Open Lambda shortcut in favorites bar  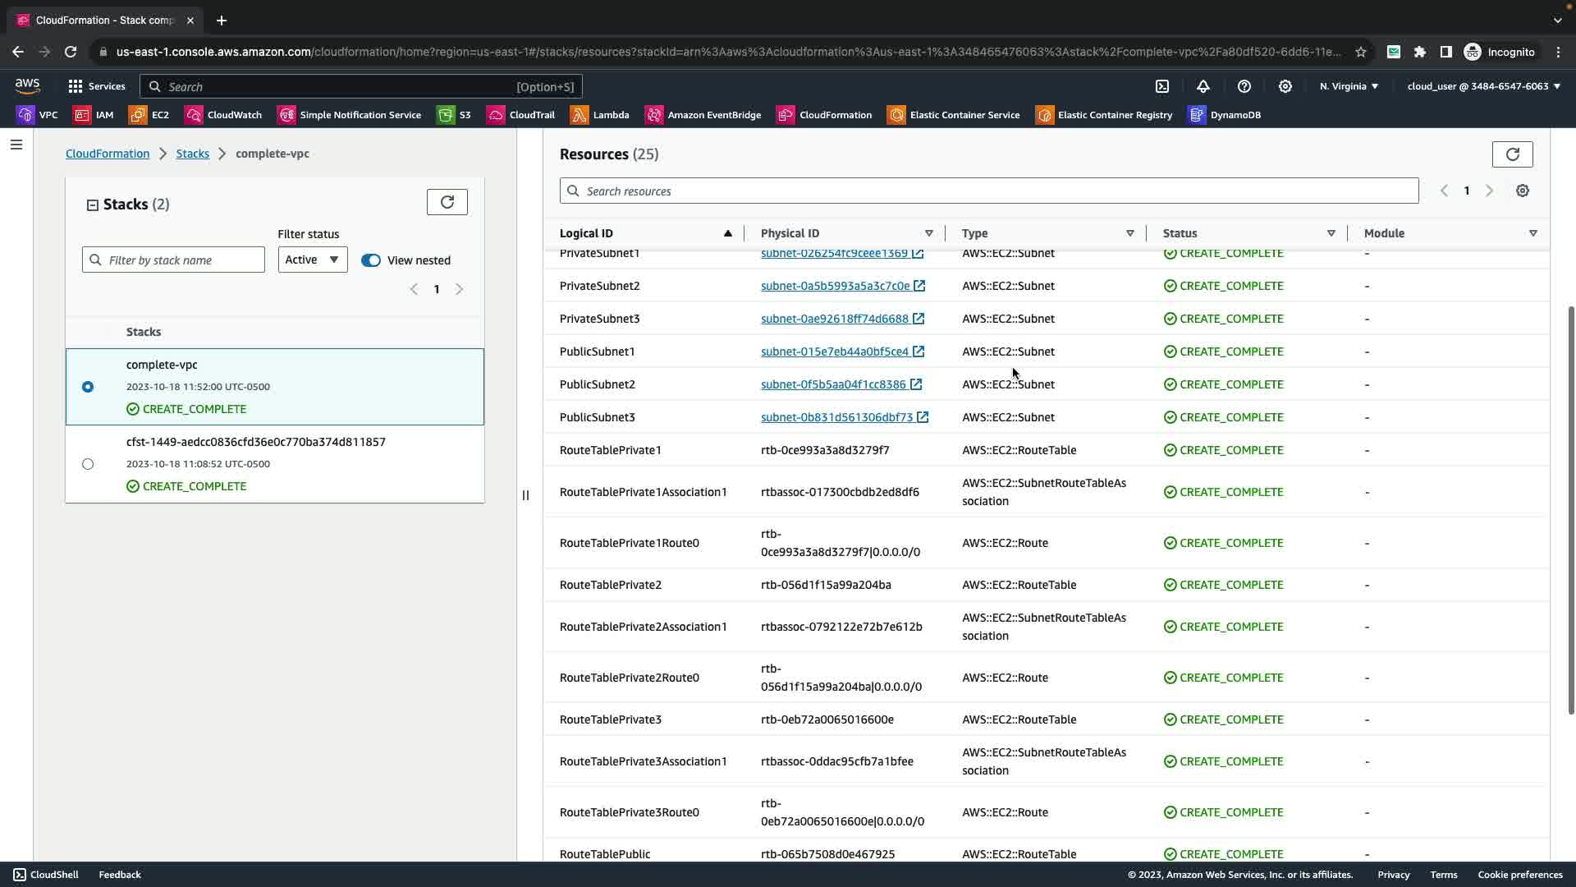pyautogui.click(x=601, y=115)
